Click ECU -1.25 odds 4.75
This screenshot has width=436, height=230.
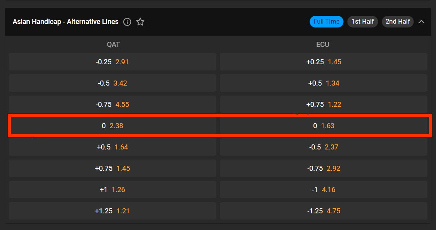coord(324,211)
